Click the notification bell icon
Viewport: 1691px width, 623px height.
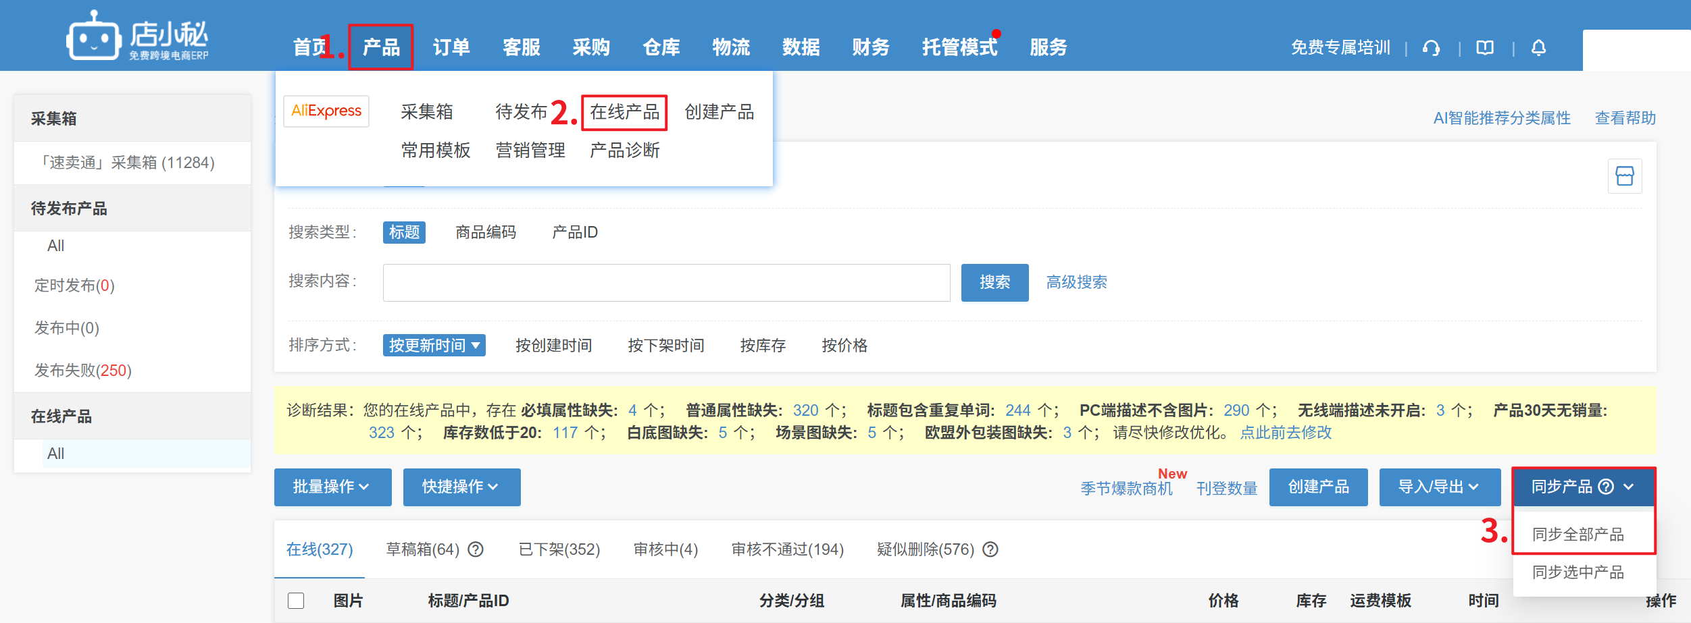(x=1538, y=48)
